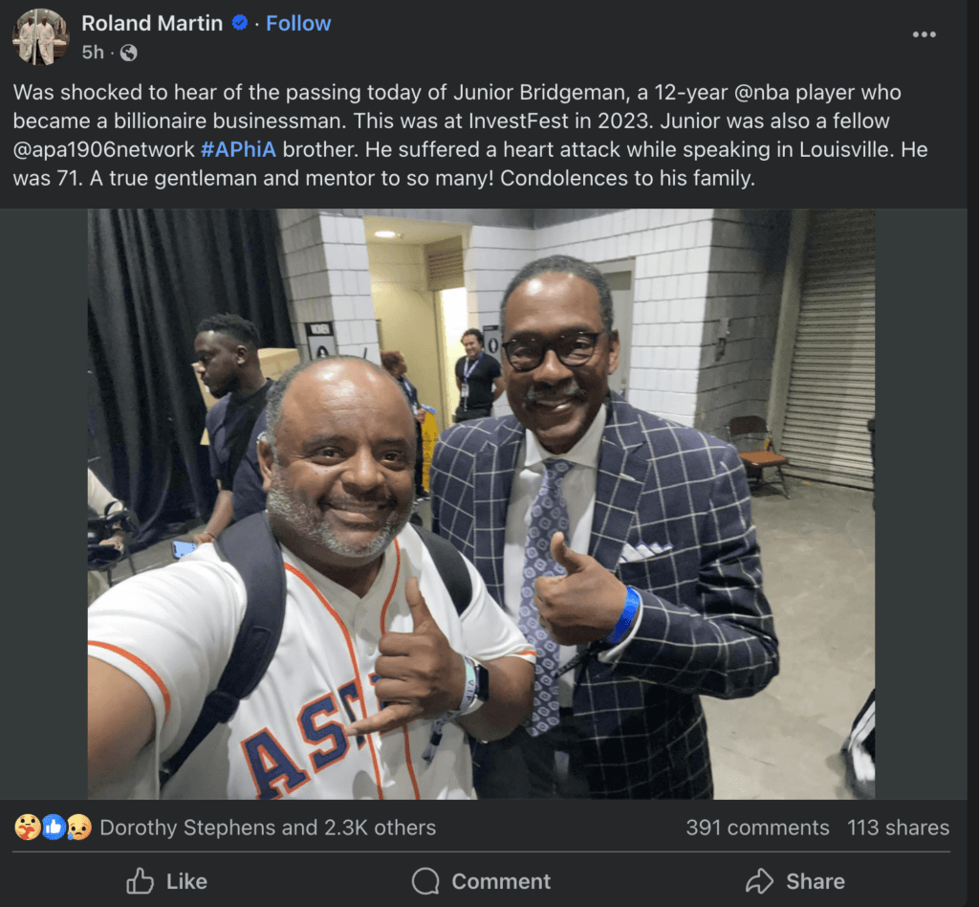The height and width of the screenshot is (907, 979).
Task: Click the blue verified badge
Action: pos(240,23)
